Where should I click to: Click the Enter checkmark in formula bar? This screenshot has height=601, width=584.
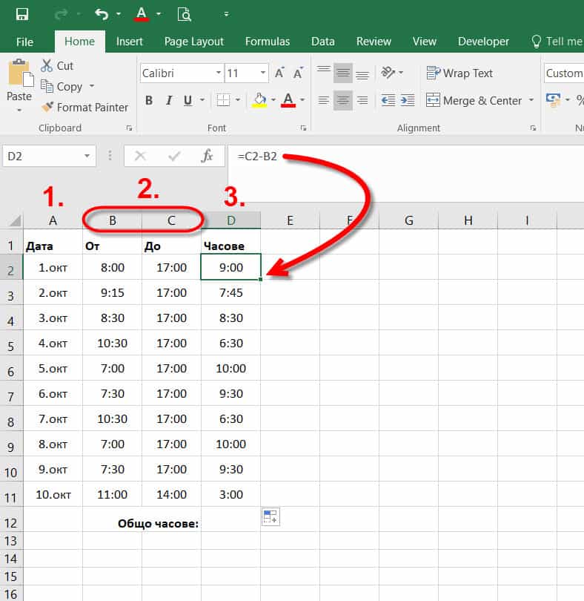coord(174,156)
